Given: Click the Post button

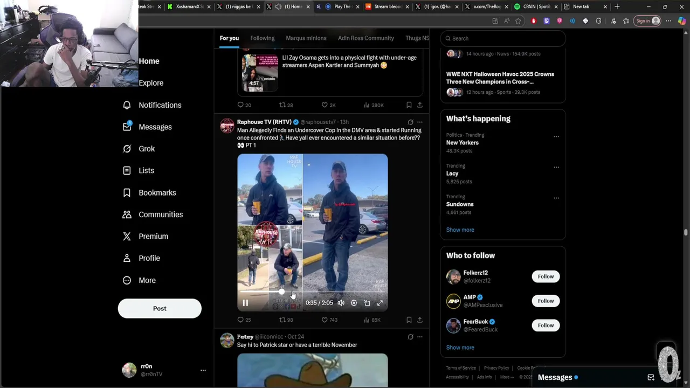Looking at the screenshot, I should tap(160, 308).
